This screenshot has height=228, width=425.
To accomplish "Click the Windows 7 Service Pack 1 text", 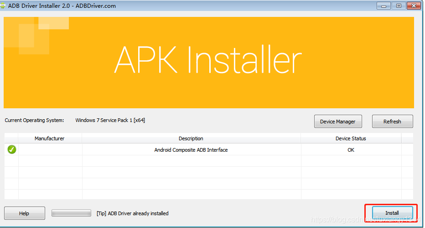I will 110,120.
